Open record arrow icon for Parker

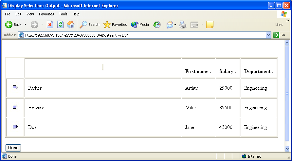[x=15, y=87]
